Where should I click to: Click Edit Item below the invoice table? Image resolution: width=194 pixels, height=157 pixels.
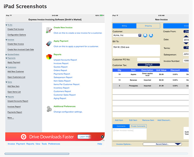(x=133, y=120)
